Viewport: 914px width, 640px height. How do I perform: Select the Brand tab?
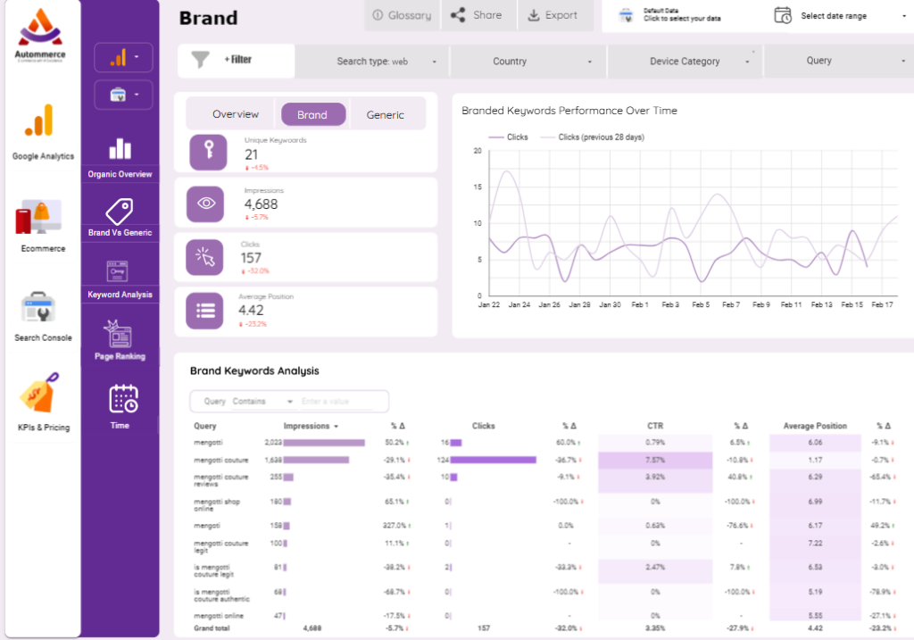pos(313,114)
